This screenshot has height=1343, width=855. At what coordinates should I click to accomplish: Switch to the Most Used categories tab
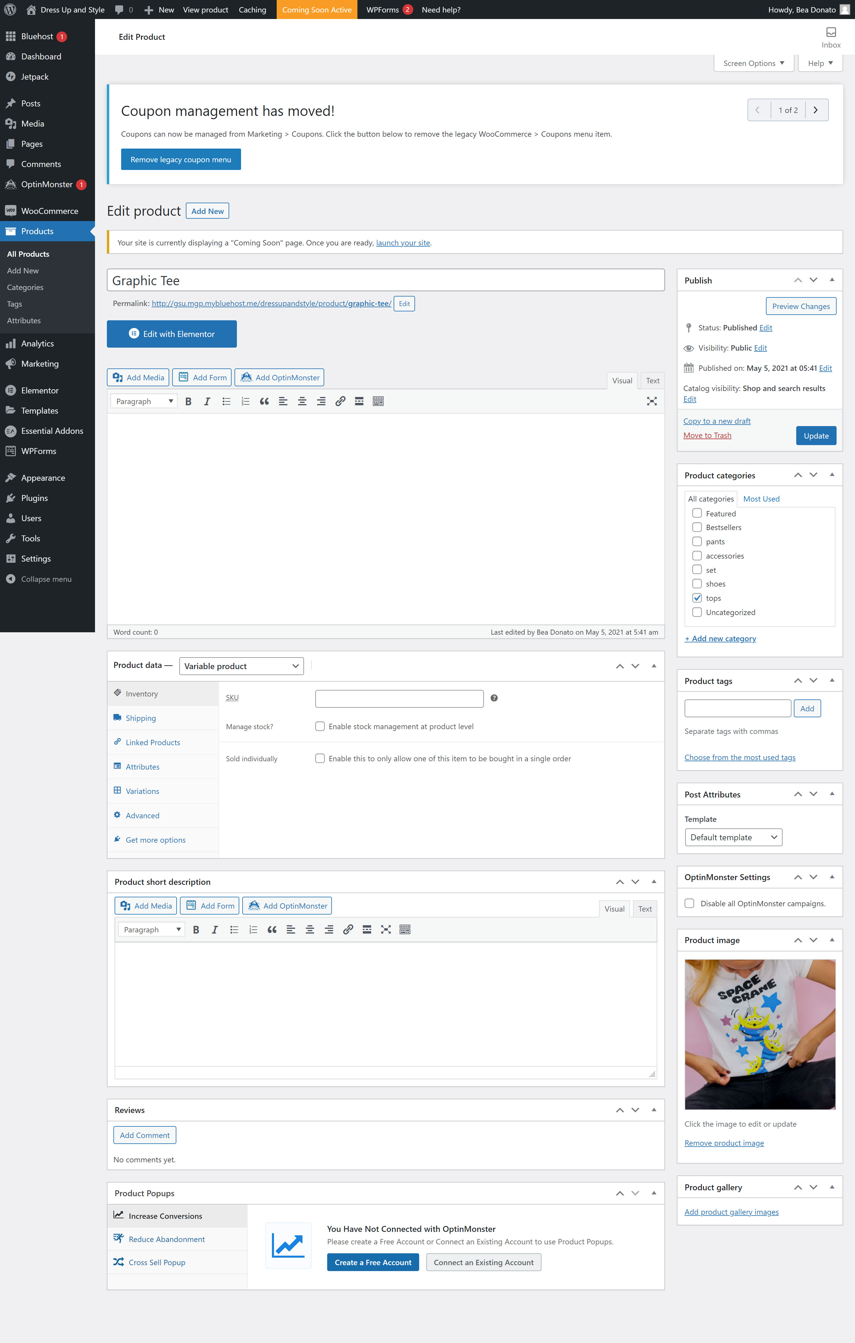[x=761, y=499]
